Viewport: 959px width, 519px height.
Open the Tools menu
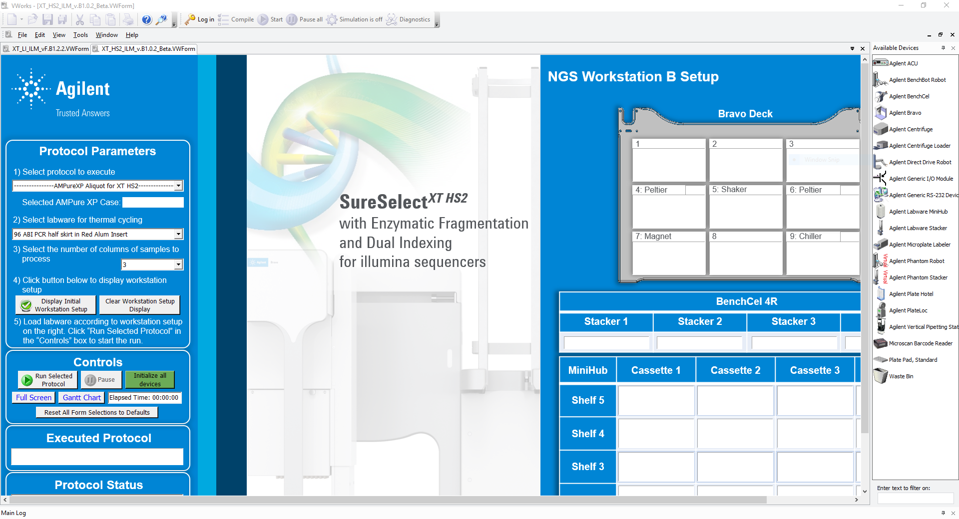(x=80, y=35)
